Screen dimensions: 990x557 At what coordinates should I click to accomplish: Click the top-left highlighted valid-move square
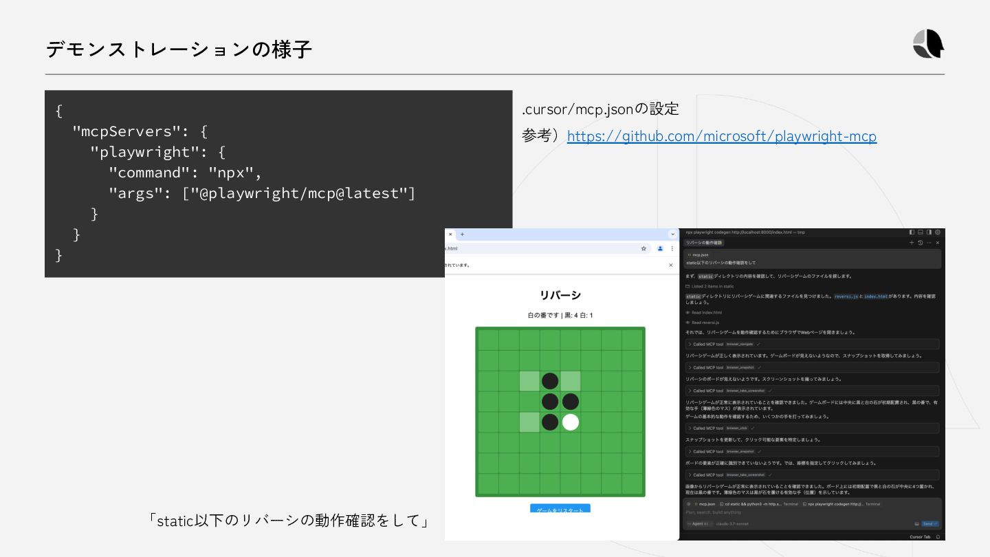coord(529,381)
